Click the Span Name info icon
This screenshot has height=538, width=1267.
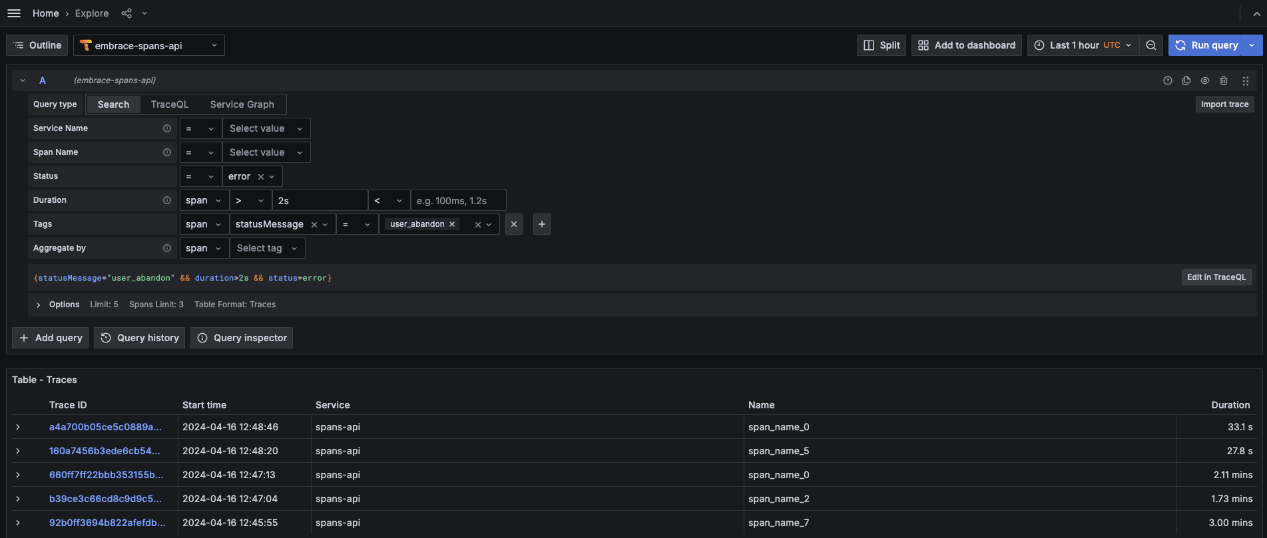click(x=167, y=152)
